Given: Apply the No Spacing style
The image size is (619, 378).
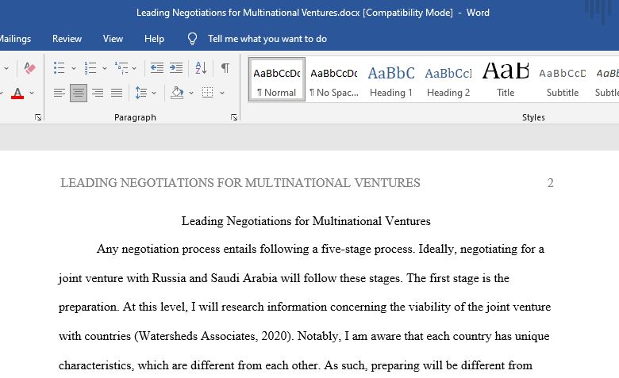Looking at the screenshot, I should tap(334, 79).
